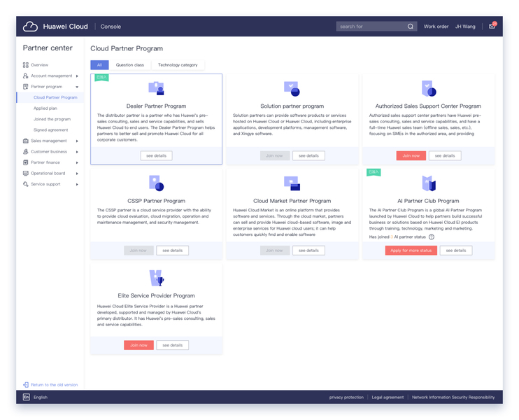This screenshot has height=420, width=519.
Task: Select the All filter tab
Action: (99, 65)
